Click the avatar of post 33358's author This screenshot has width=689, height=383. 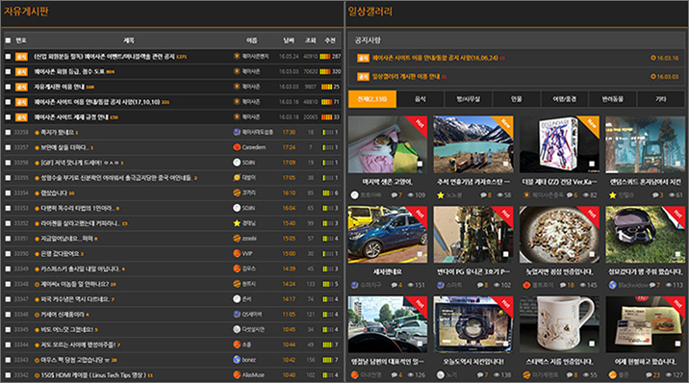(237, 132)
